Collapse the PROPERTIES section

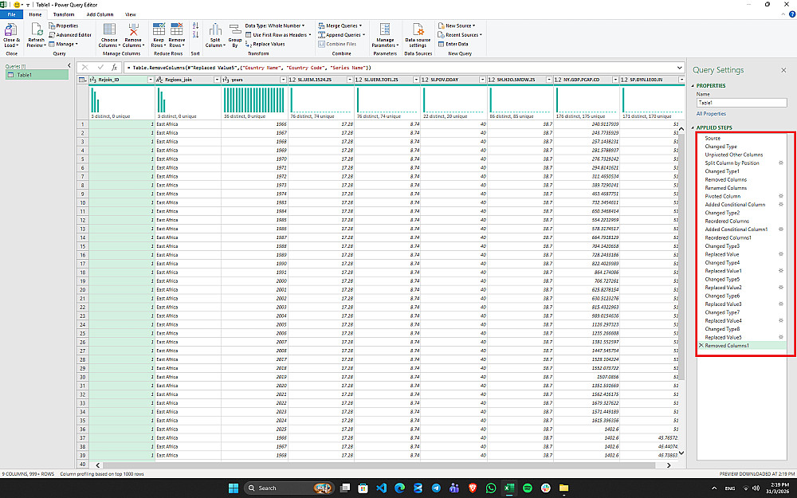[693, 86]
